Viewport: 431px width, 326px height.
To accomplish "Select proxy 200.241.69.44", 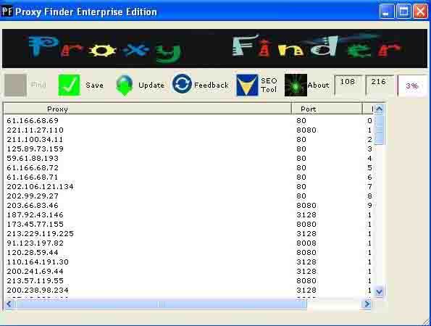I will coord(35,271).
